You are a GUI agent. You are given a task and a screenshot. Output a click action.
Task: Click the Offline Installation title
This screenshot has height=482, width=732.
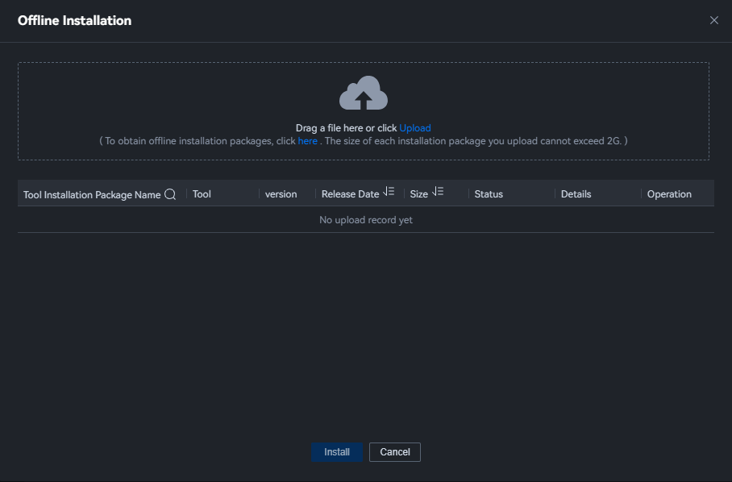pyautogui.click(x=75, y=20)
